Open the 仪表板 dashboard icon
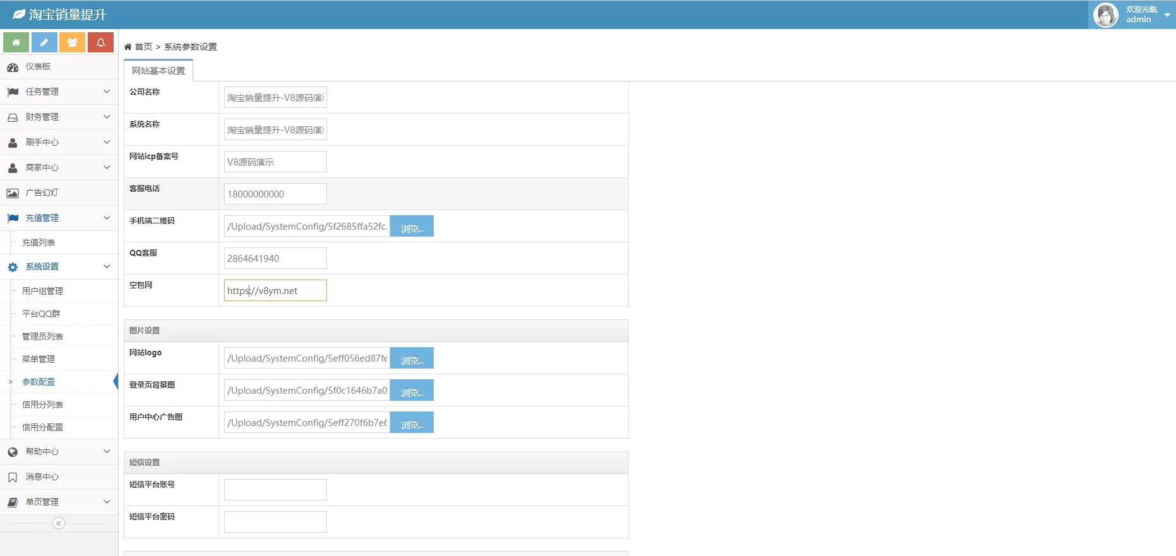This screenshot has height=556, width=1176. tap(13, 67)
